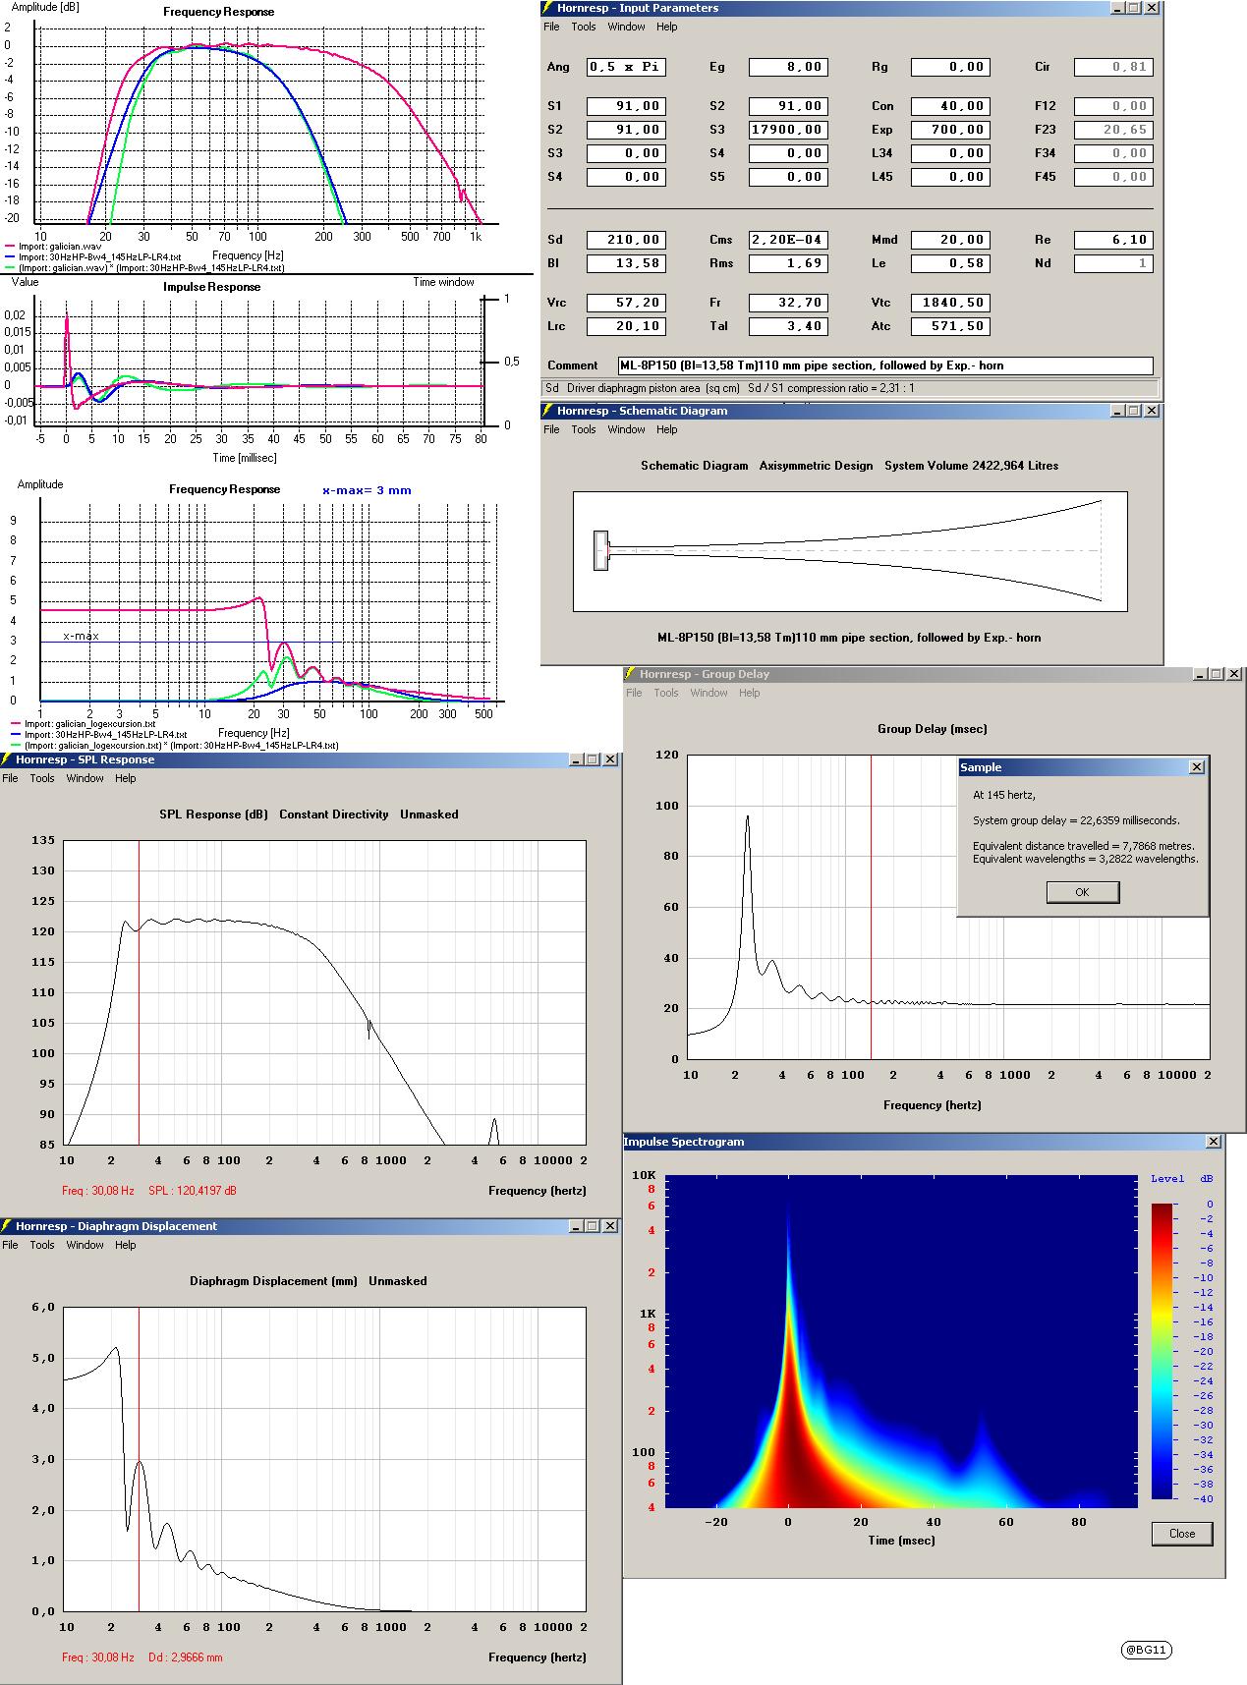Open Tools menu in Schematic Diagram window
This screenshot has width=1247, height=1685.
[584, 429]
